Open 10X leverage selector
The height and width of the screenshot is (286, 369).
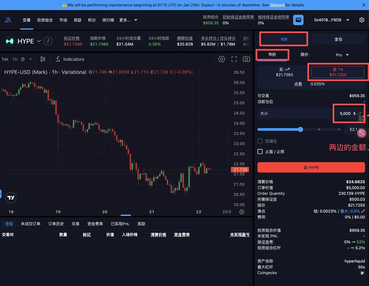284,39
